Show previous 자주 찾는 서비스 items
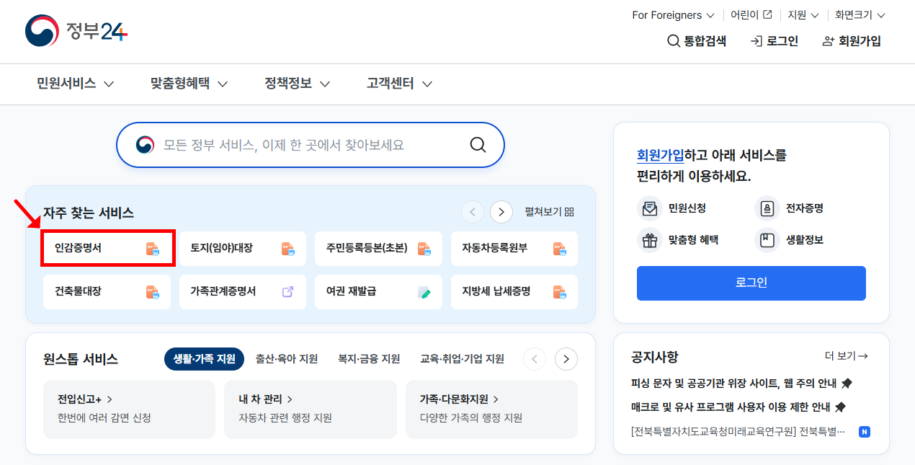 [x=473, y=212]
